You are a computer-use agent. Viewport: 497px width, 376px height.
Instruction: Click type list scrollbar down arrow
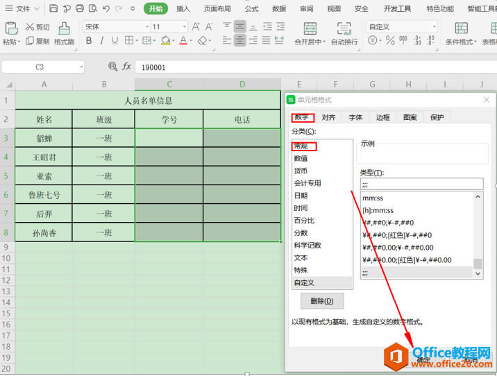(x=478, y=273)
